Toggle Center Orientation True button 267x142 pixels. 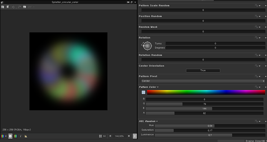point(203,70)
